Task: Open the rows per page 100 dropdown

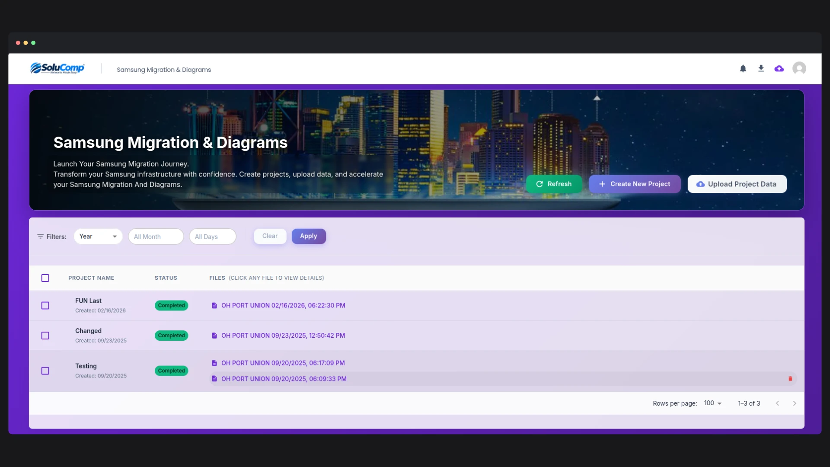Action: [713, 403]
